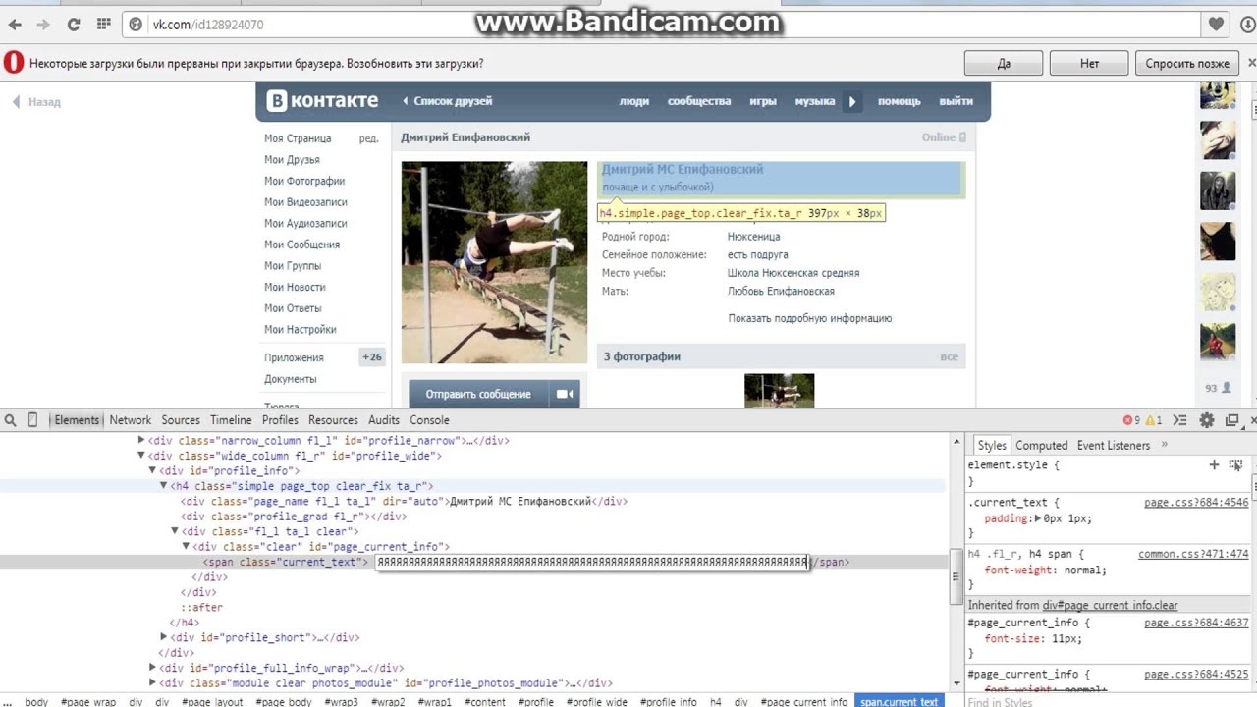Expand the profile_full_info_wrap div node
This screenshot has height=707, width=1257.
(x=152, y=668)
